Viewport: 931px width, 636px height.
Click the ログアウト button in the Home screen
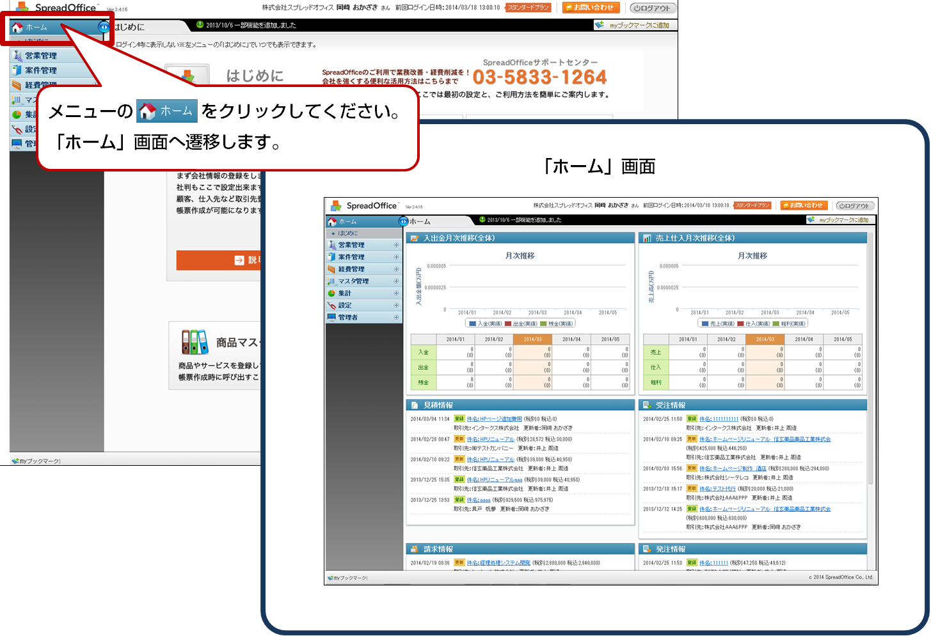[854, 205]
